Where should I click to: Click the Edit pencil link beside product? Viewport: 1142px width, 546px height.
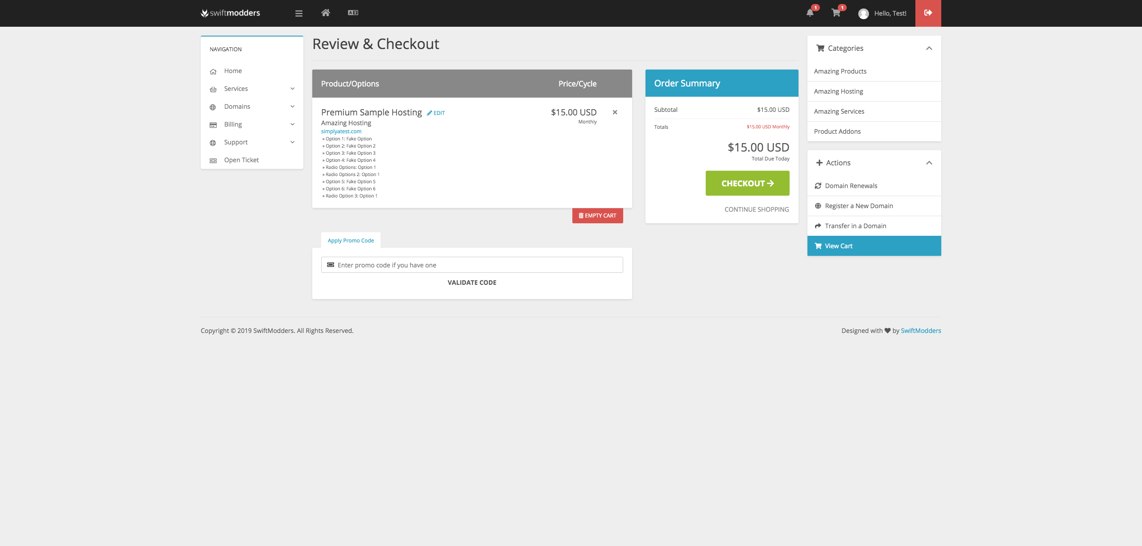[436, 113]
